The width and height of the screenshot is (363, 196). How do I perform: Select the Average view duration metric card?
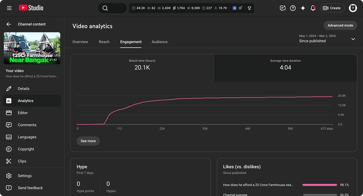[x=285, y=68]
